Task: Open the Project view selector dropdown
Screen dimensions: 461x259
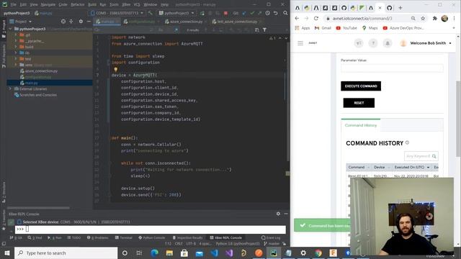Action: pyautogui.click(x=21, y=22)
